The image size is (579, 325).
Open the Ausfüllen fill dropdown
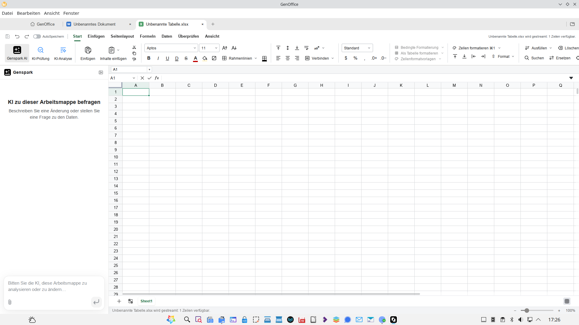(x=539, y=48)
